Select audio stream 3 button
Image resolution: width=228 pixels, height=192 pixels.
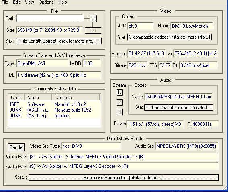(119, 112)
